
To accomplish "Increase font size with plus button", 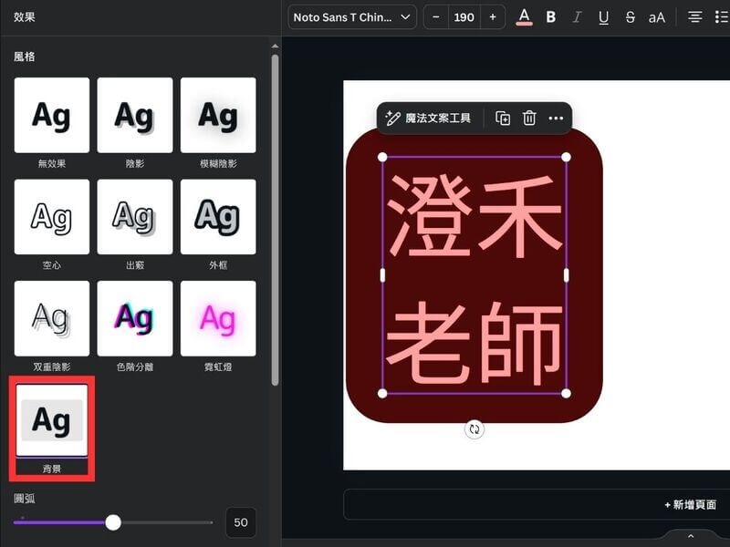I will (493, 17).
